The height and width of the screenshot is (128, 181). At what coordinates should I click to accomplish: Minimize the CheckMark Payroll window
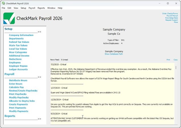pos(159,3)
